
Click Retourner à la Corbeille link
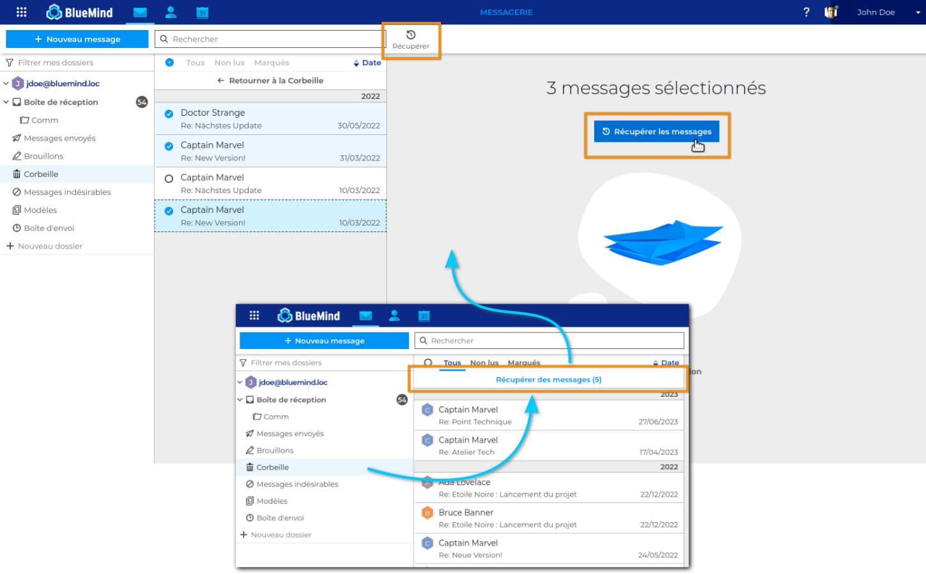click(x=270, y=81)
